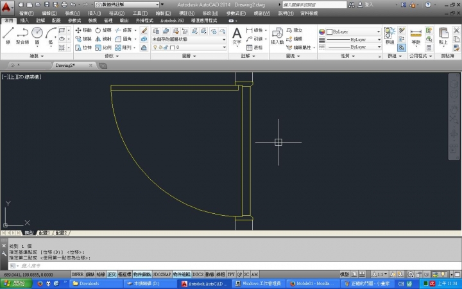Click the Copy (複製) tool
Viewport: 462px width, 289px height.
(x=83, y=39)
